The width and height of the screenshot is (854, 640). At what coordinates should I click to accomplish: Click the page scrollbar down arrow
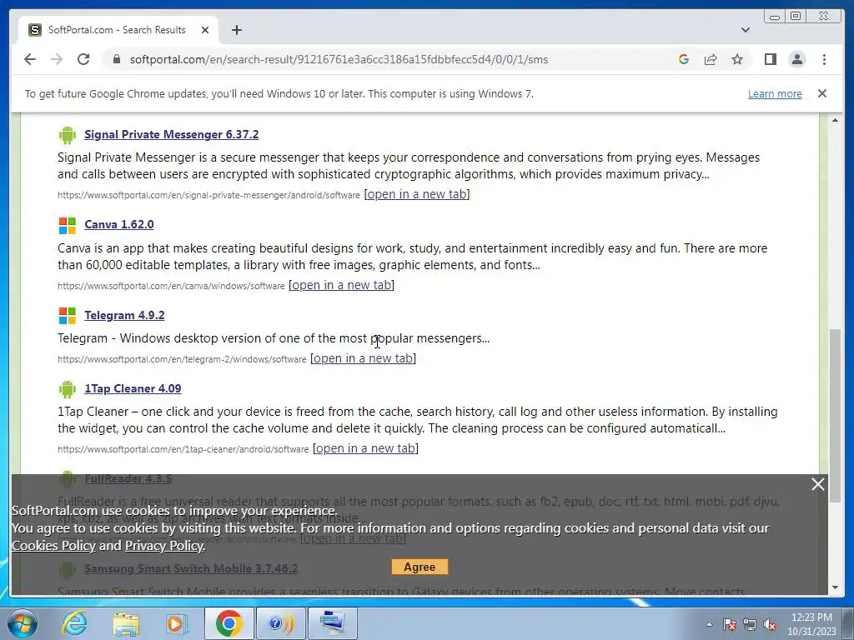pos(835,587)
